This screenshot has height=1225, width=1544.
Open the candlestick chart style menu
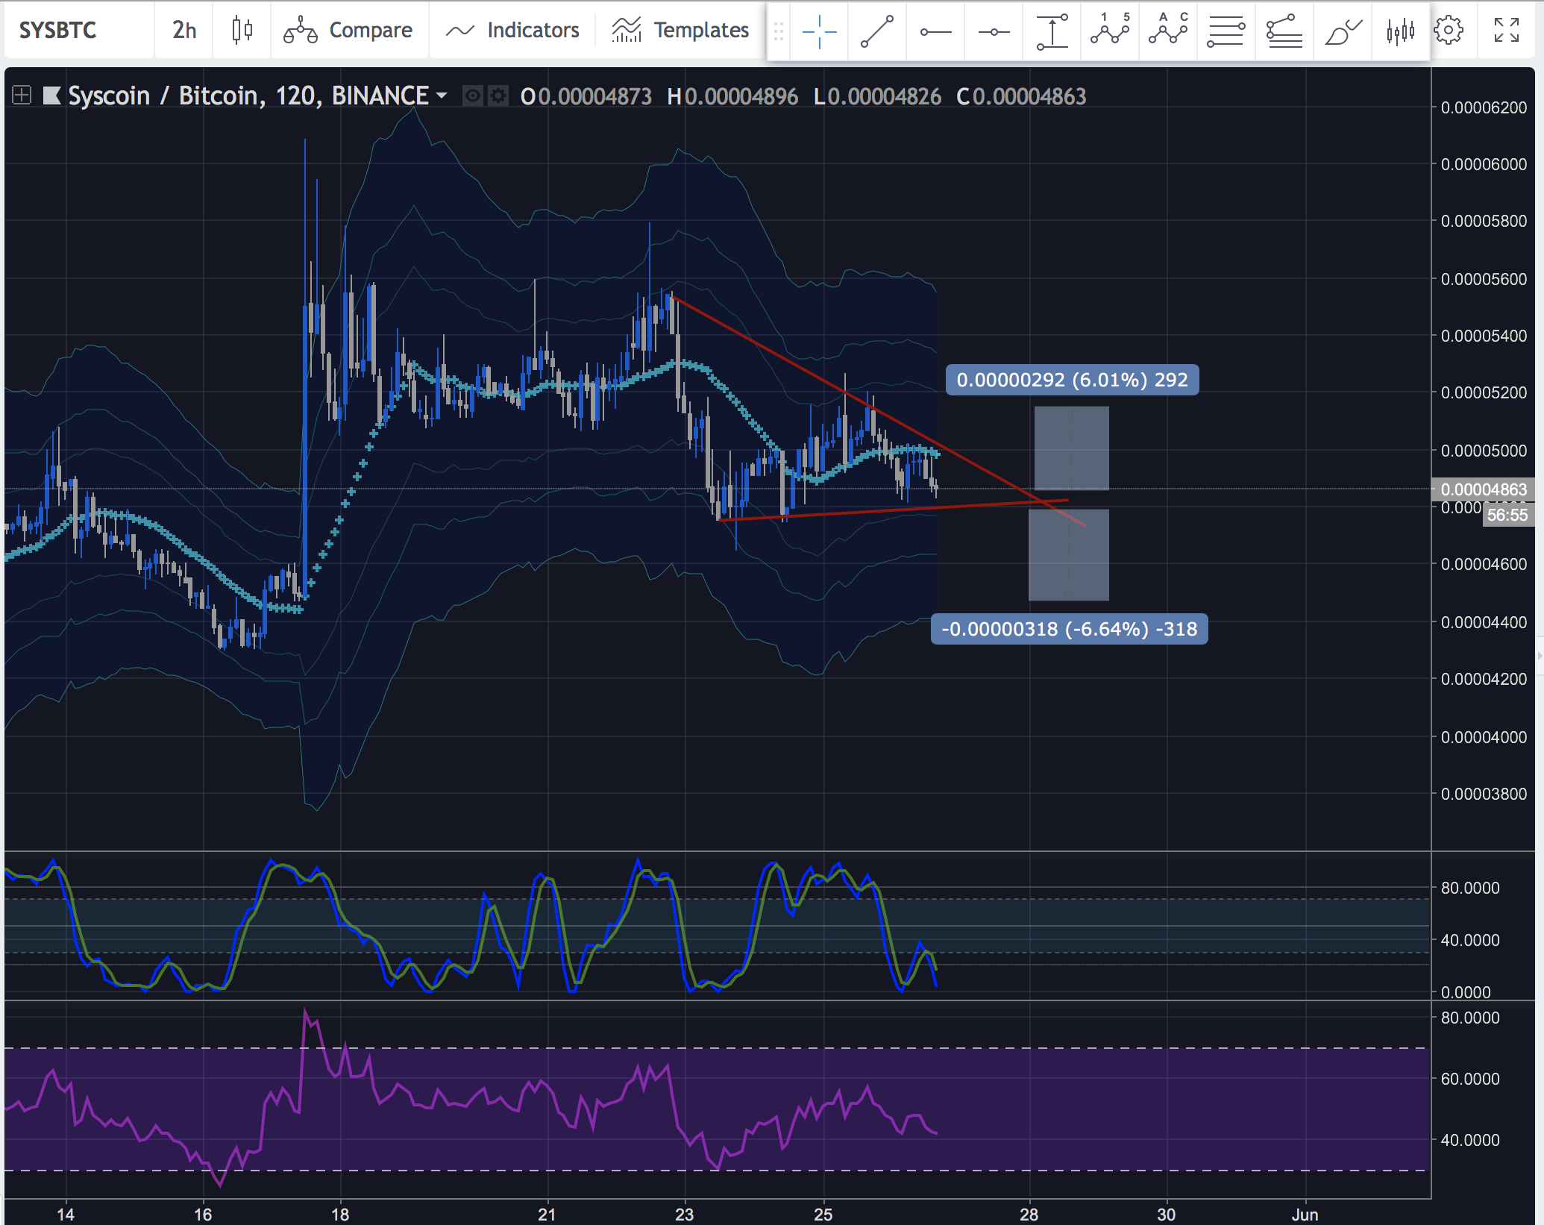[x=242, y=30]
